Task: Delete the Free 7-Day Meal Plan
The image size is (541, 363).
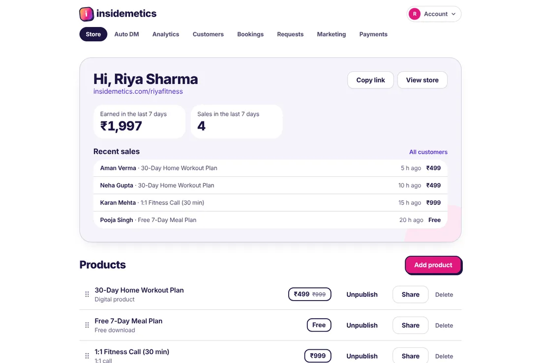Action: [x=444, y=326]
